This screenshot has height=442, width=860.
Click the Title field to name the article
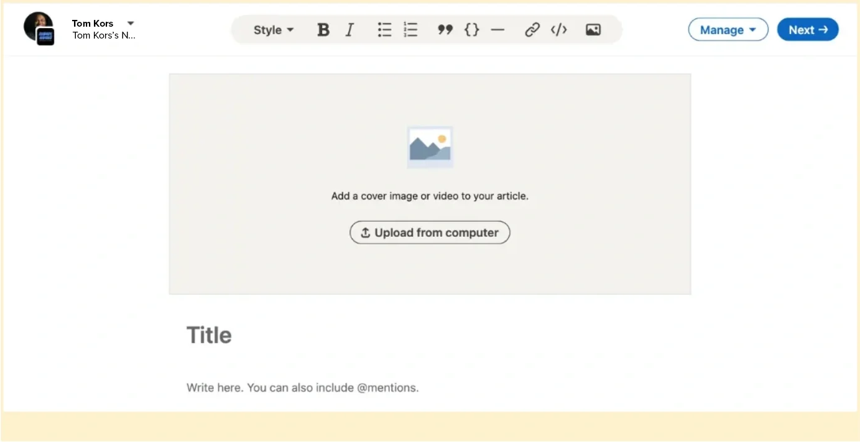pyautogui.click(x=209, y=335)
